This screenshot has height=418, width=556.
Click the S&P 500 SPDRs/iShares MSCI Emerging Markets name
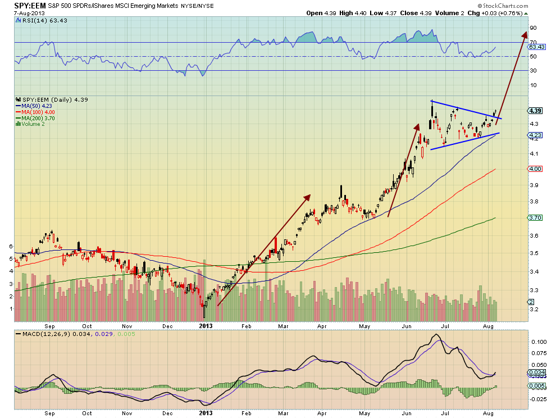pyautogui.click(x=113, y=6)
